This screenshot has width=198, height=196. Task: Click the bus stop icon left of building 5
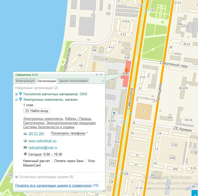pyautogui.click(x=131, y=114)
